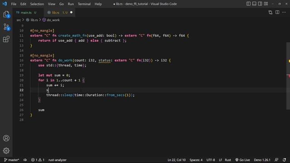Click the lib.rs breadcrumb
290x163 pixels.
[34, 20]
